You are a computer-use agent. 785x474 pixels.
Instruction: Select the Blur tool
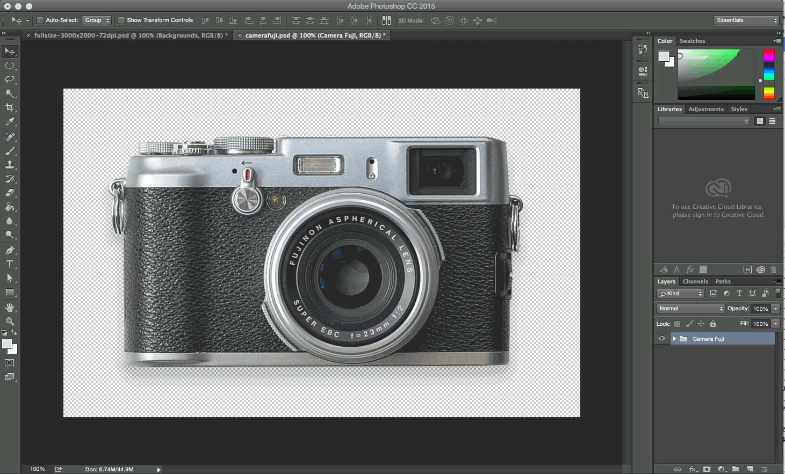click(10, 221)
